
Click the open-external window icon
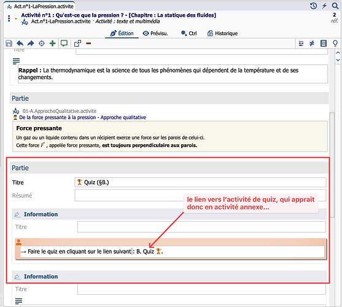tap(77, 44)
